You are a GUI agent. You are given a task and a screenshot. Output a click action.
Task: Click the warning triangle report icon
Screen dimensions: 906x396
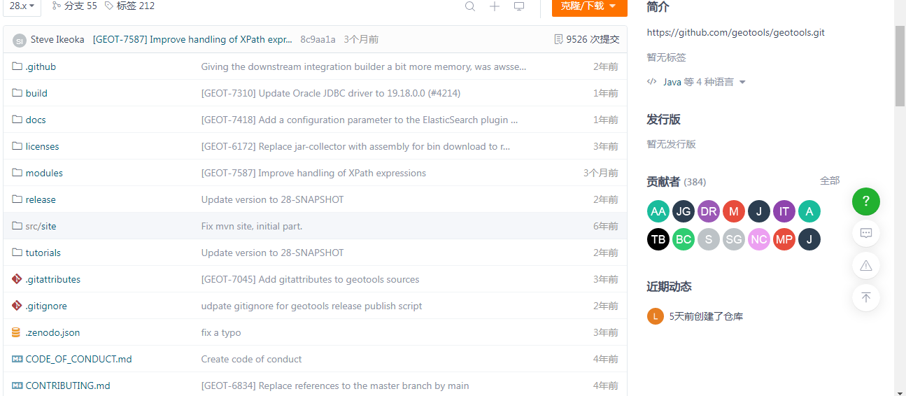pos(866,265)
